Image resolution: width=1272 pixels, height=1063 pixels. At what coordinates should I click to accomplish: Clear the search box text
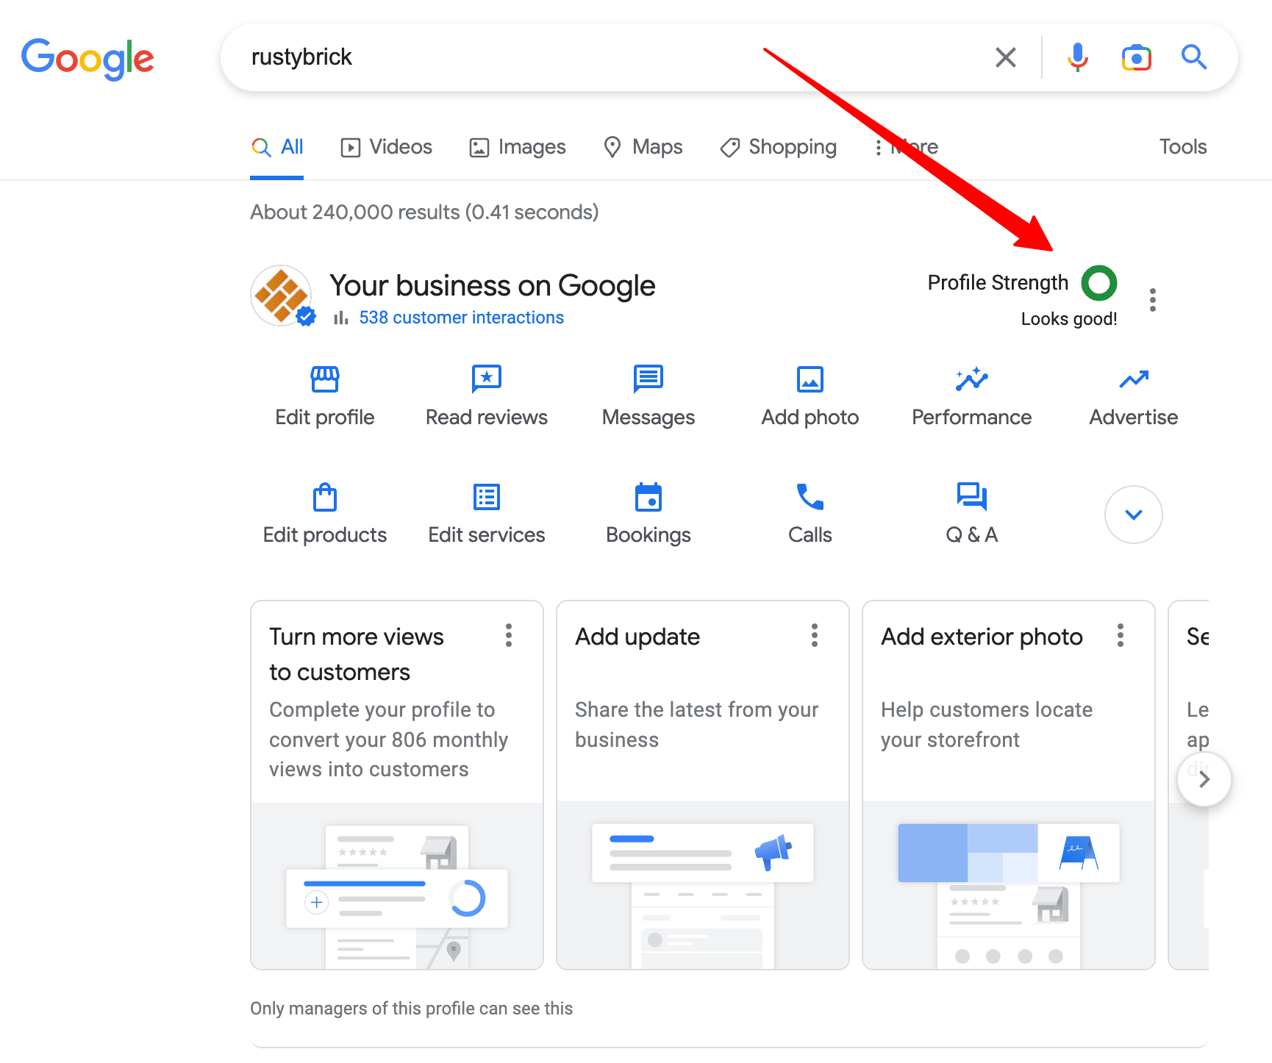(x=1005, y=57)
